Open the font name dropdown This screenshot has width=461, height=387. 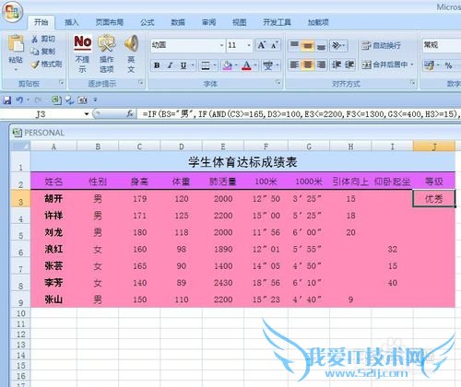coord(221,45)
